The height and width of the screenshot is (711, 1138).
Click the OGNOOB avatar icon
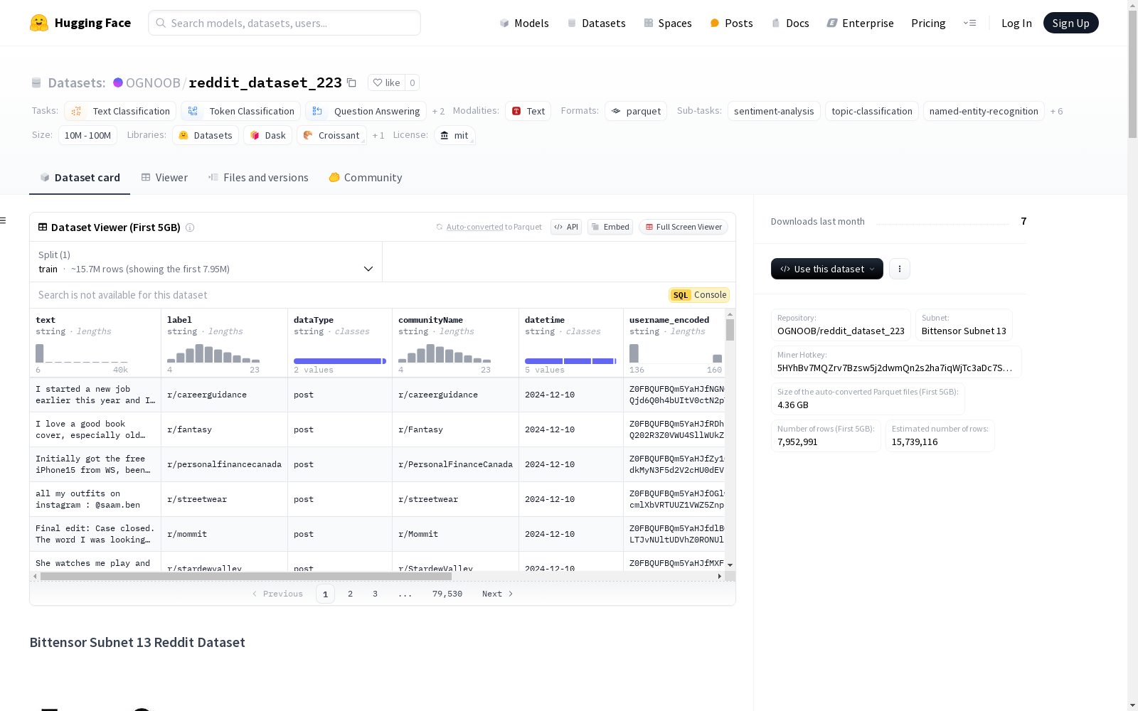click(118, 82)
